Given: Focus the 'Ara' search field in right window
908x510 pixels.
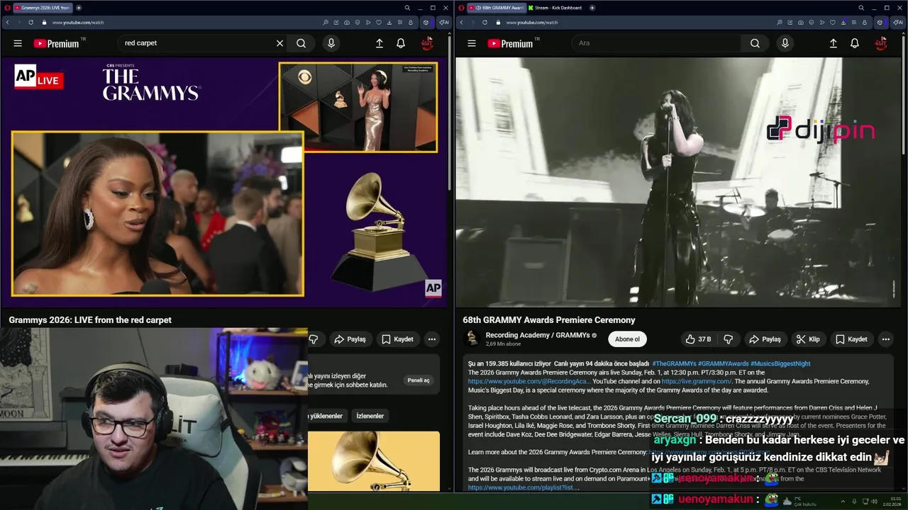Looking at the screenshot, I should point(656,43).
